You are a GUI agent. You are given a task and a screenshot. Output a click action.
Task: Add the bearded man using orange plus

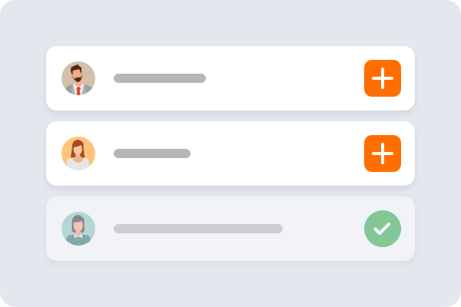tap(382, 78)
